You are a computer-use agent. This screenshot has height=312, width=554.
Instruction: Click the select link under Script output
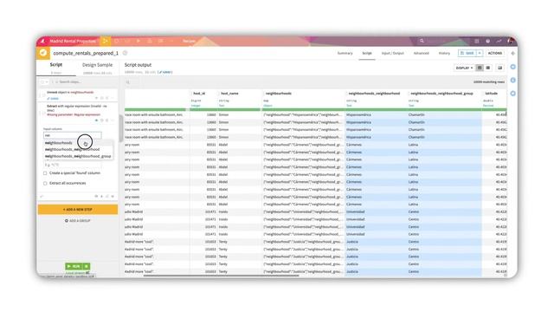[x=165, y=72]
